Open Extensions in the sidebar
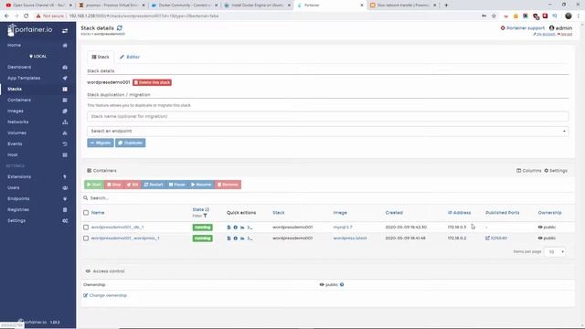Image resolution: width=585 pixels, height=329 pixels. [x=19, y=176]
